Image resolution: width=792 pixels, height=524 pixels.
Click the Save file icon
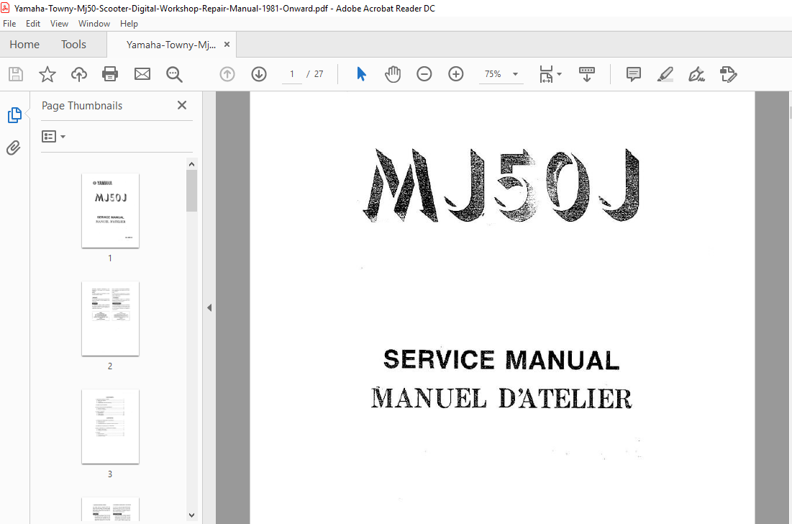click(x=16, y=74)
